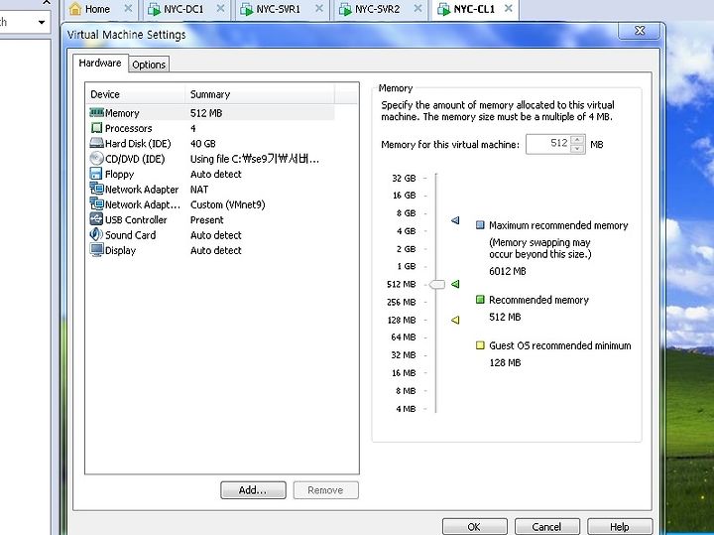Select the Sound Card speaker icon
The width and height of the screenshot is (714, 535).
(96, 234)
